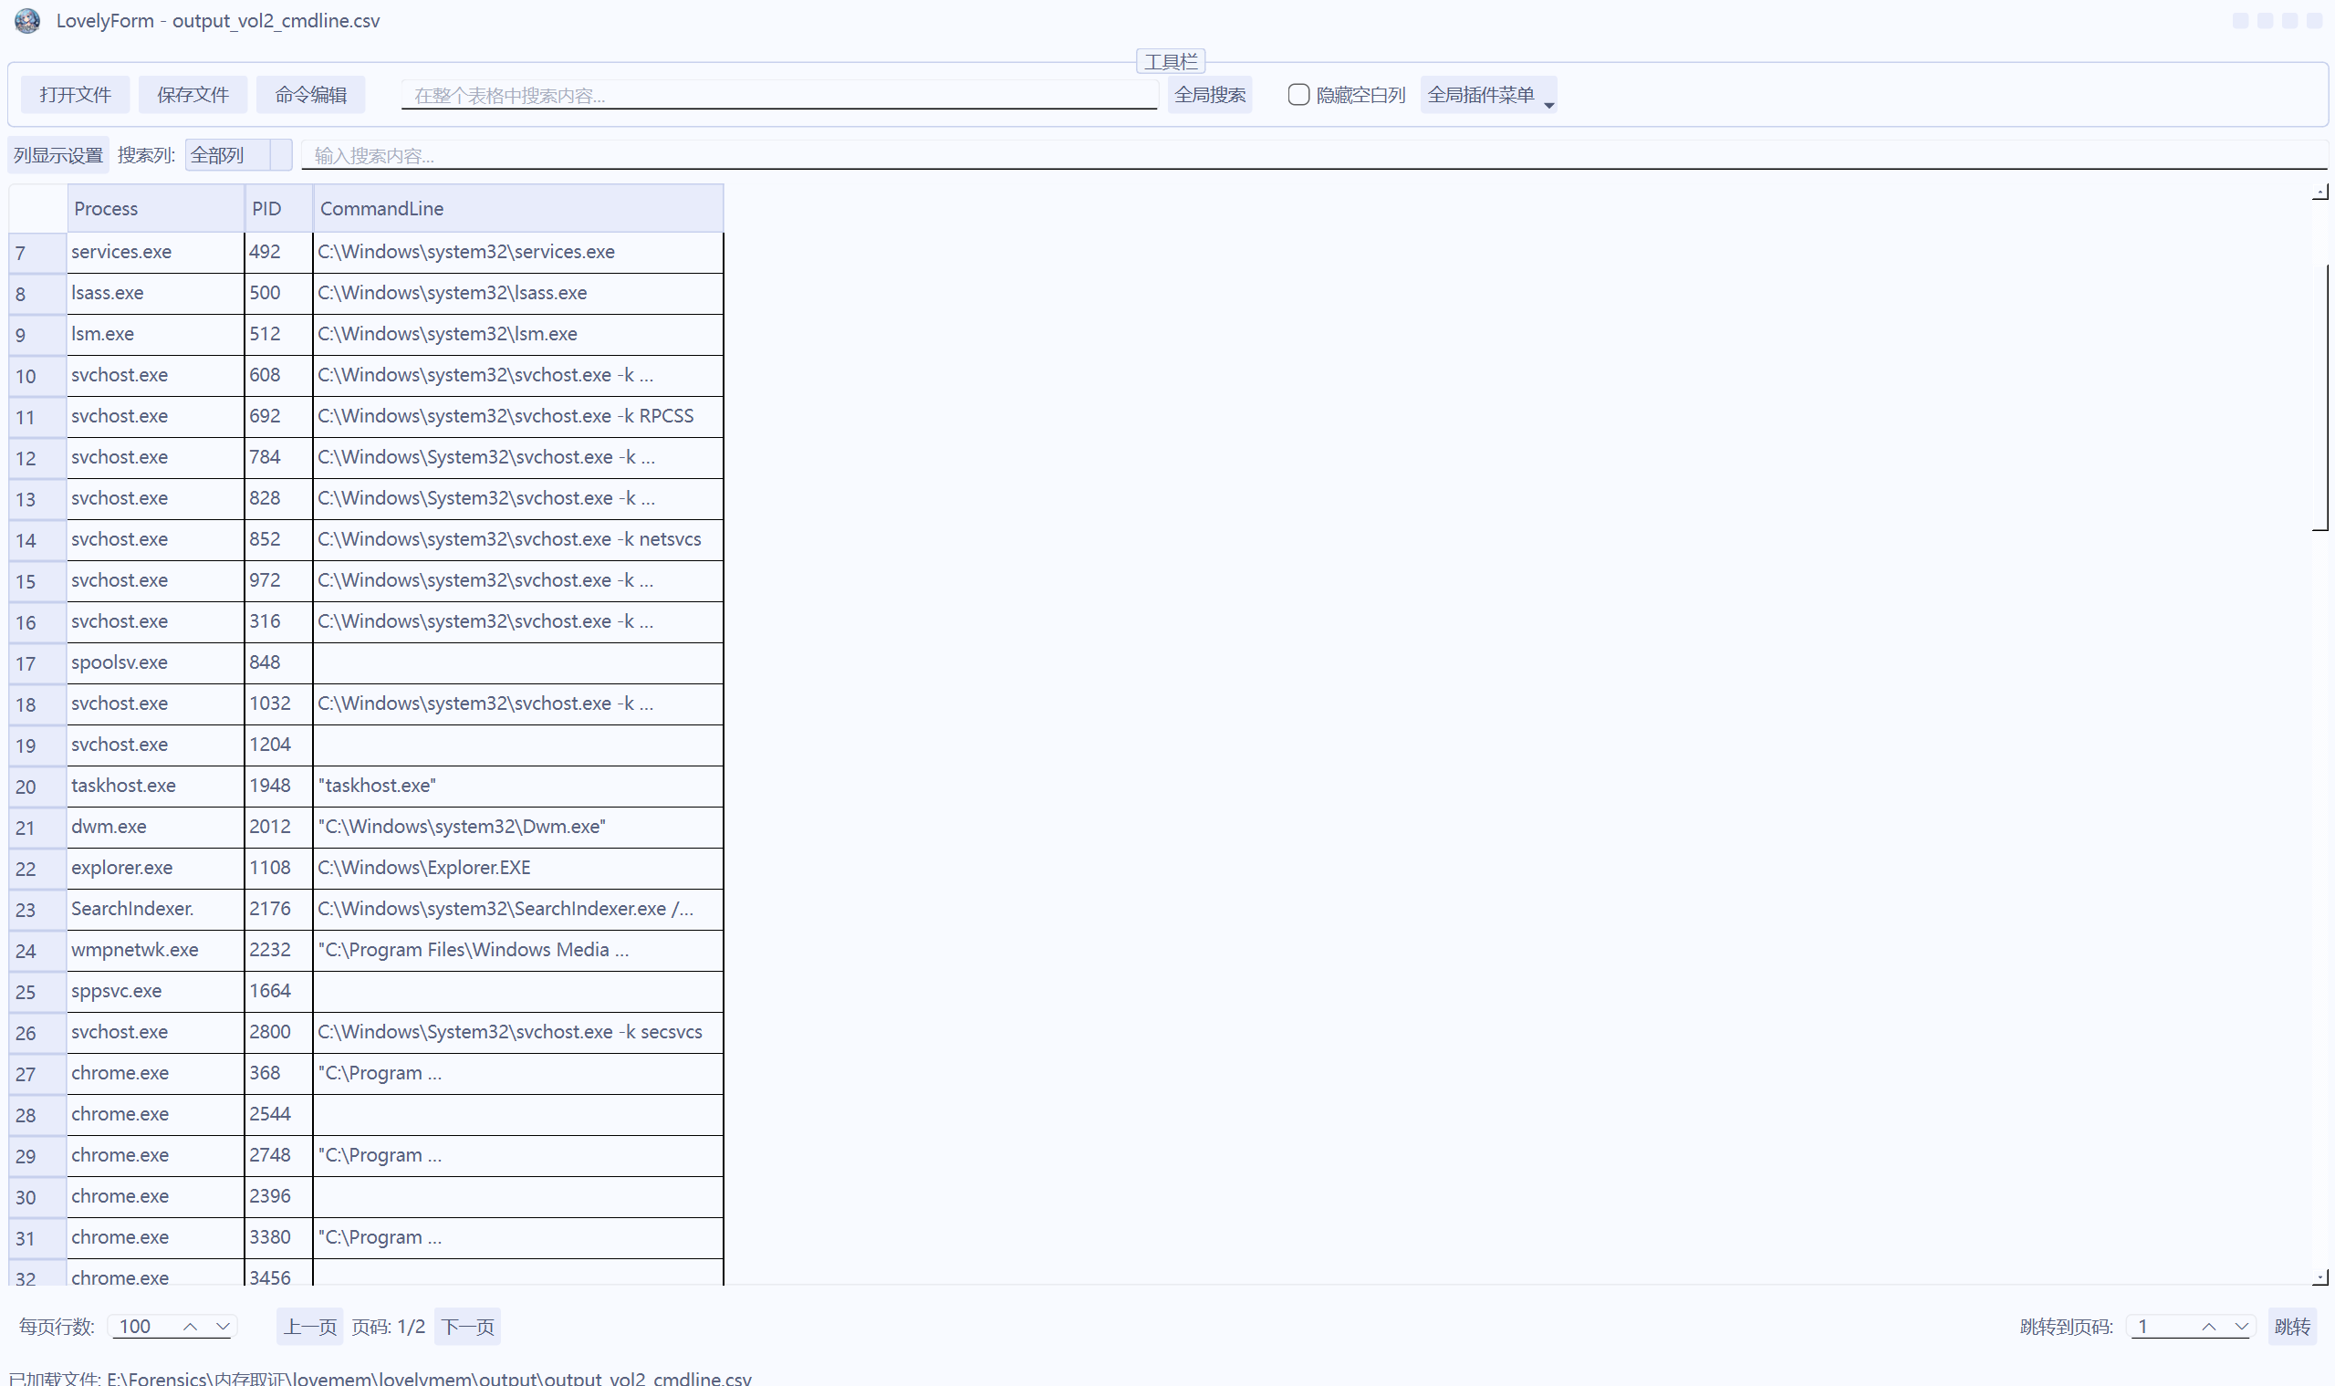The image size is (2335, 1386).
Task: Go to next page with 下一页
Action: point(467,1328)
